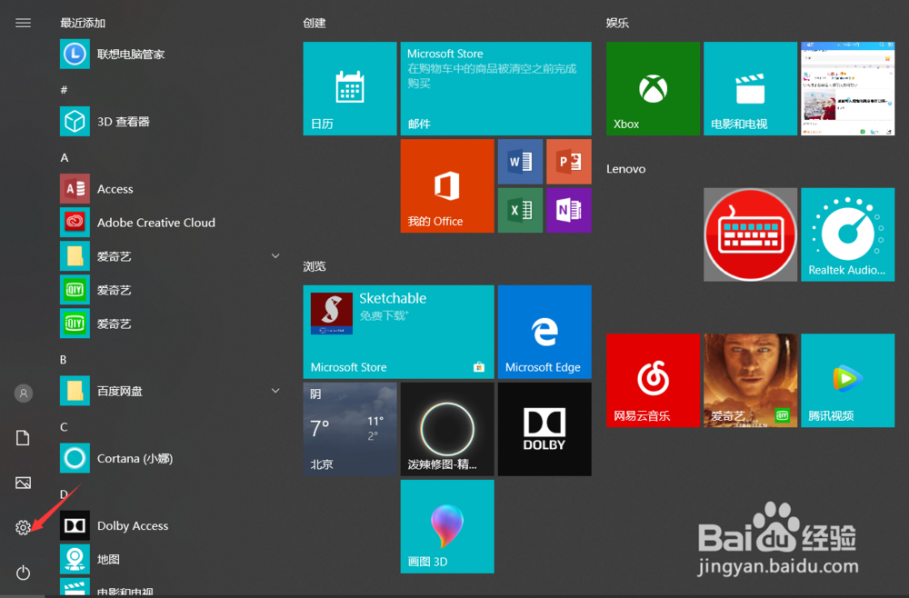Open the 爱奇艺 movie poster tile
Viewport: 909px width, 598px height.
coord(750,381)
